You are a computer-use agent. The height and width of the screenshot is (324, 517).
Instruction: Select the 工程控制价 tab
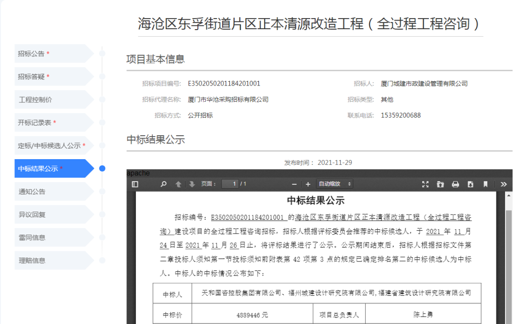(54, 99)
